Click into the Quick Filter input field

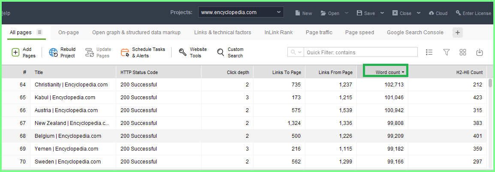tap(361, 52)
